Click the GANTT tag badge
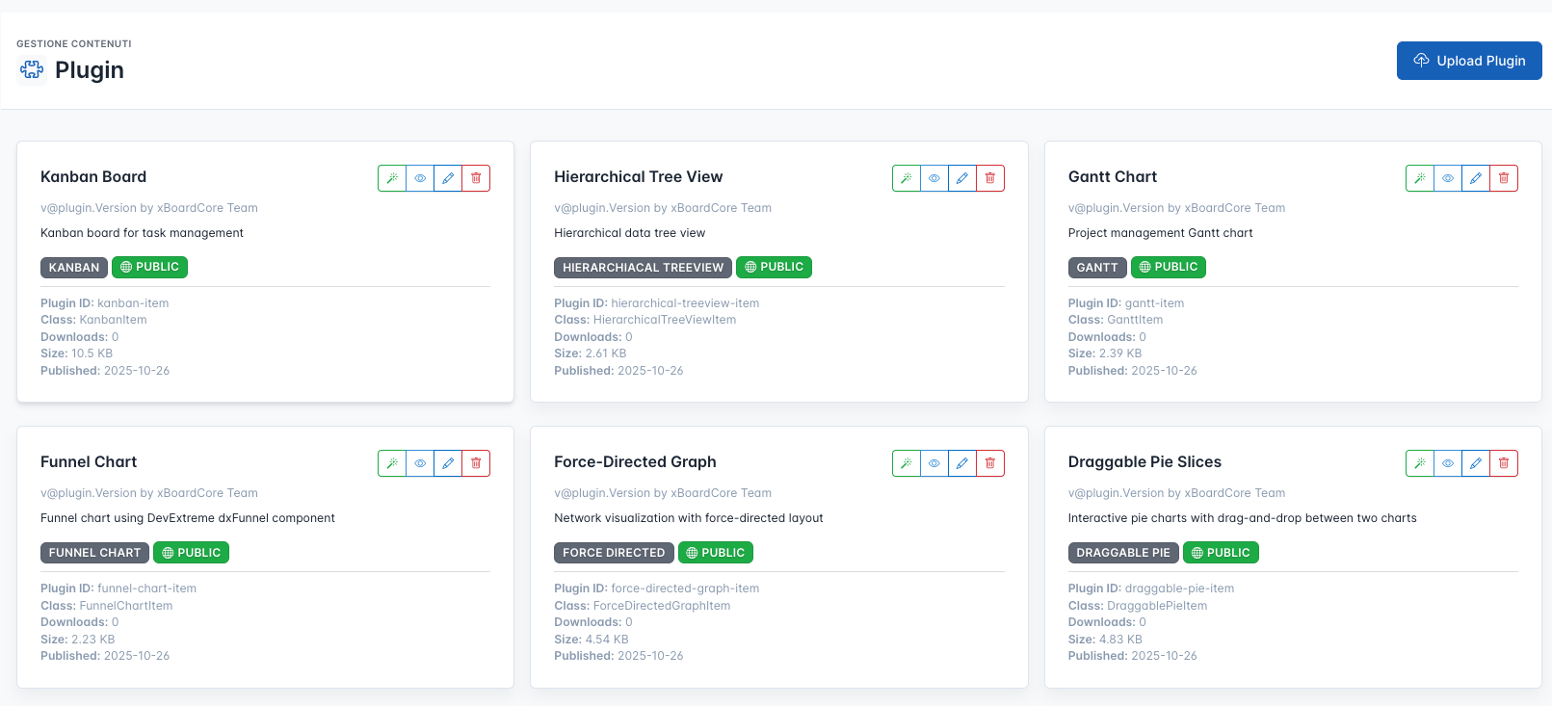 [x=1097, y=268]
